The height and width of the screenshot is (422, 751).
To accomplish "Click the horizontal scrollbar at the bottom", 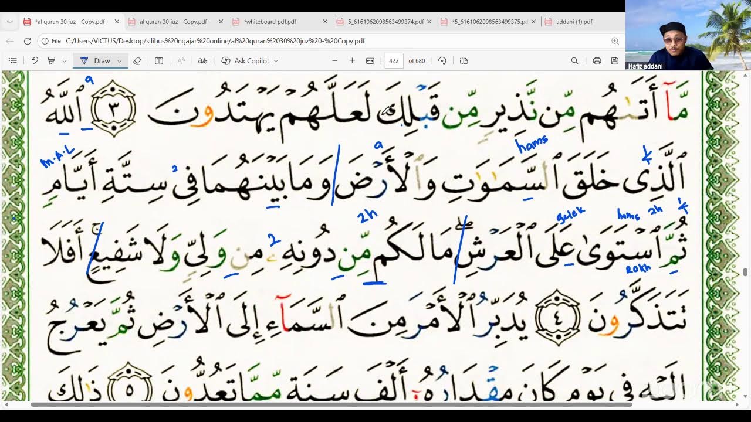I will [x=331, y=404].
